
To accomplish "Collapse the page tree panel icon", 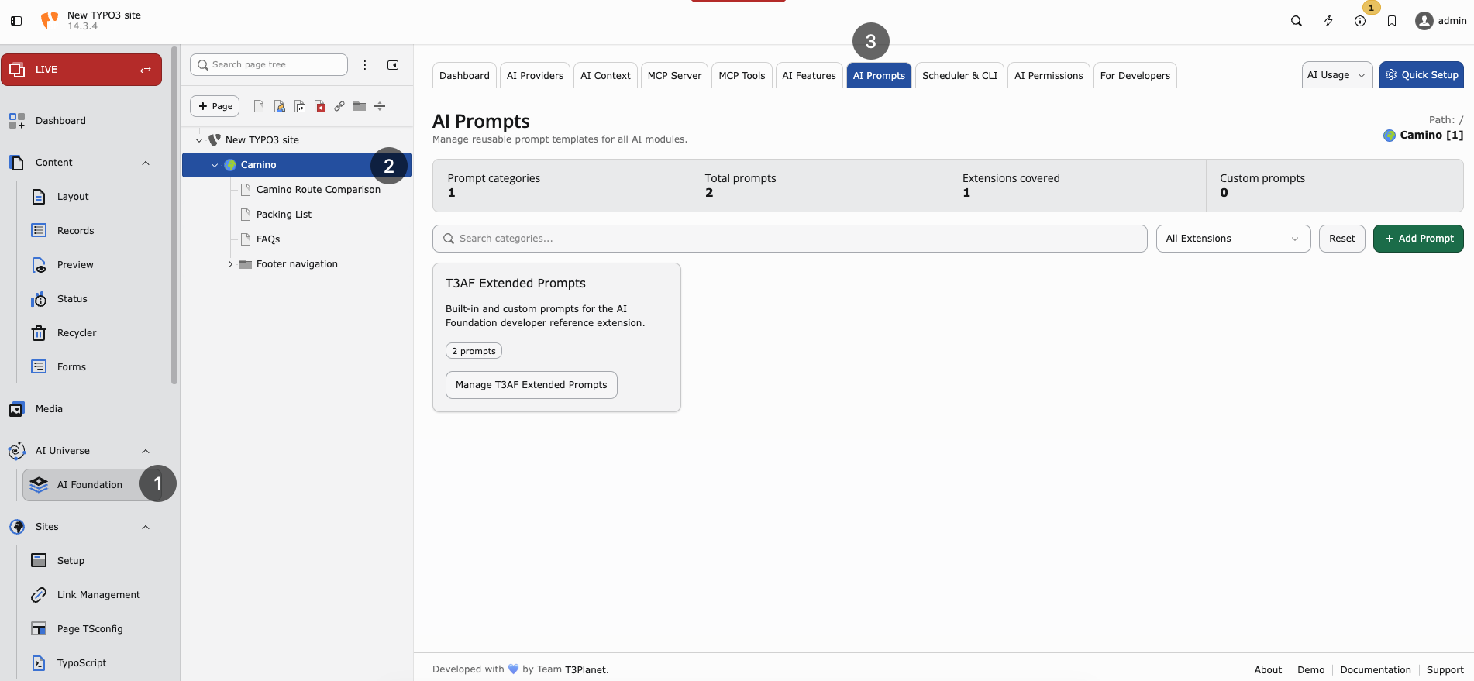I will [393, 65].
